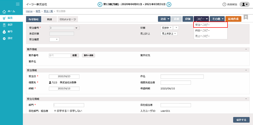Collapse the 案件情報 section
The image size is (253, 125).
coord(246,49)
